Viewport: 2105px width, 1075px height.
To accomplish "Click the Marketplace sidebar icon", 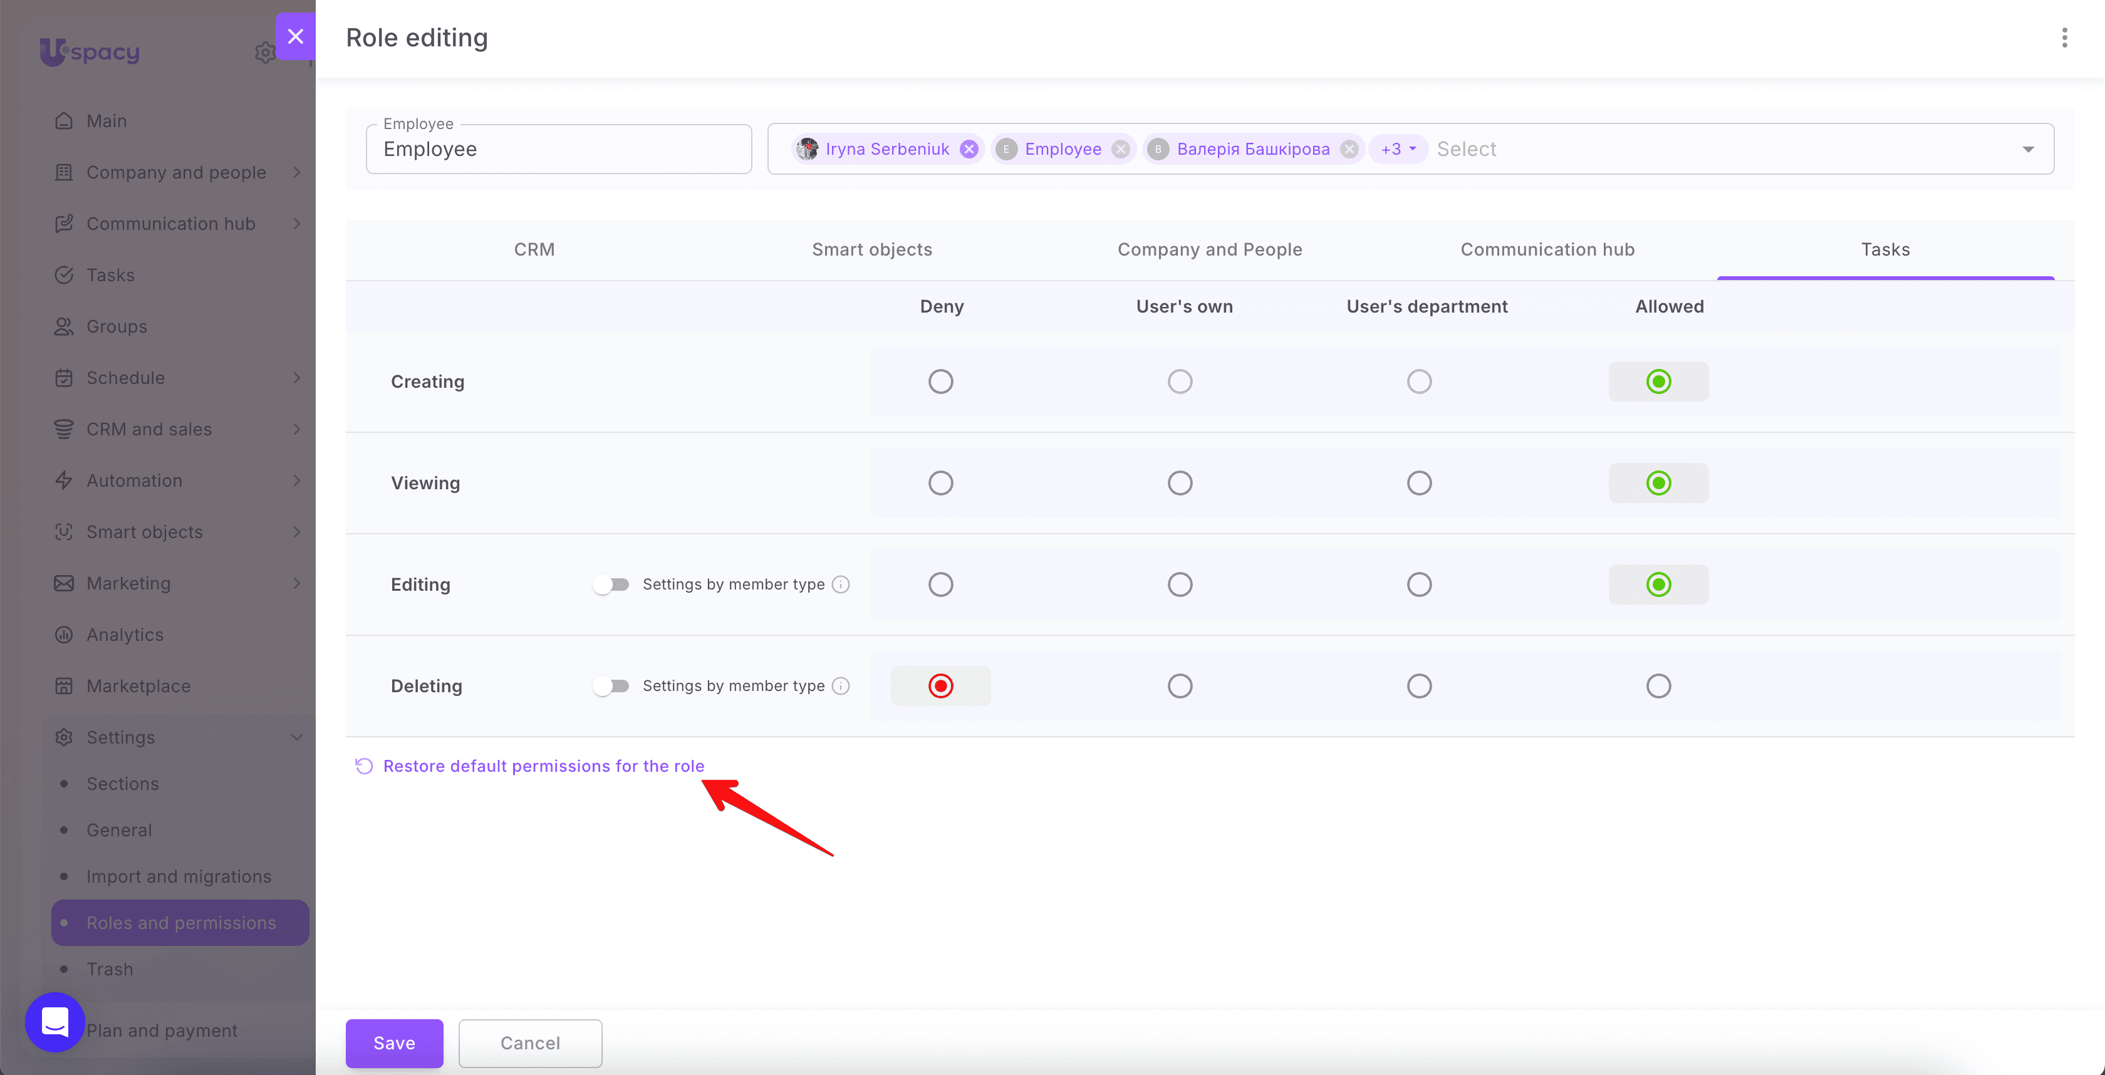I will (64, 686).
